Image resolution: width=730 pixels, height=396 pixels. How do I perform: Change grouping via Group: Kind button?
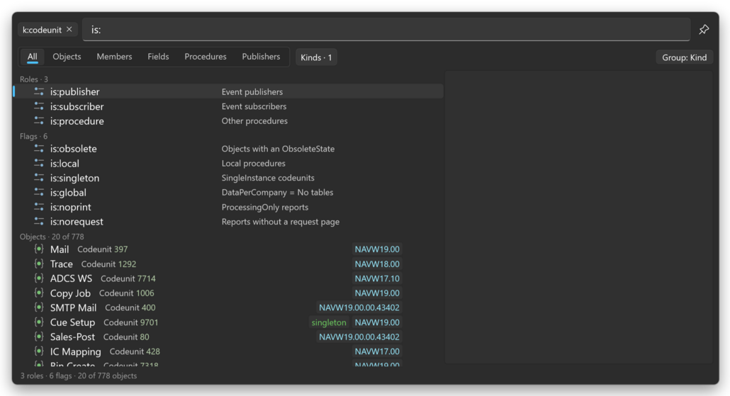coord(684,57)
